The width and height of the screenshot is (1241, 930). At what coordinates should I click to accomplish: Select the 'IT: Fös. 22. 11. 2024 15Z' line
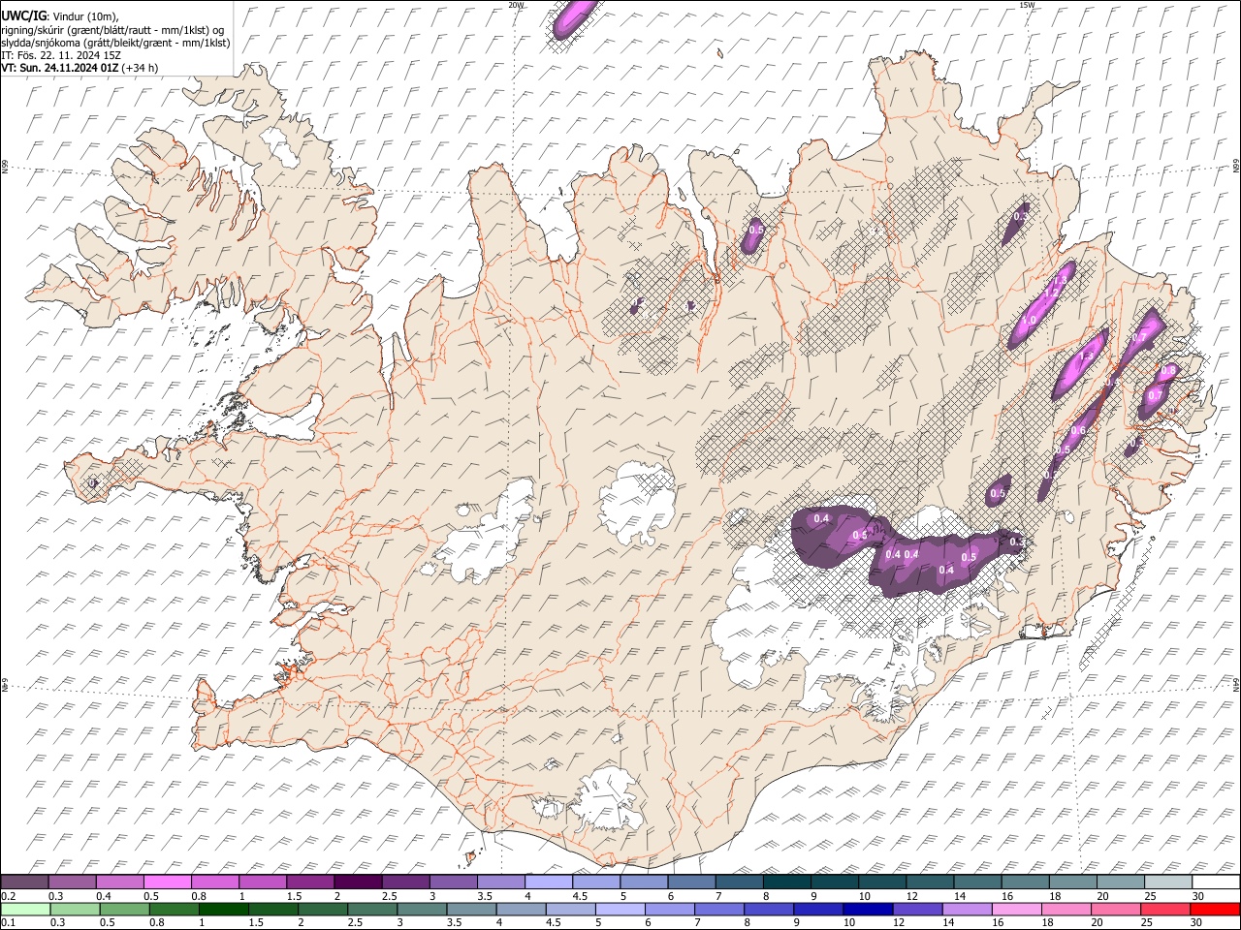tap(61, 55)
